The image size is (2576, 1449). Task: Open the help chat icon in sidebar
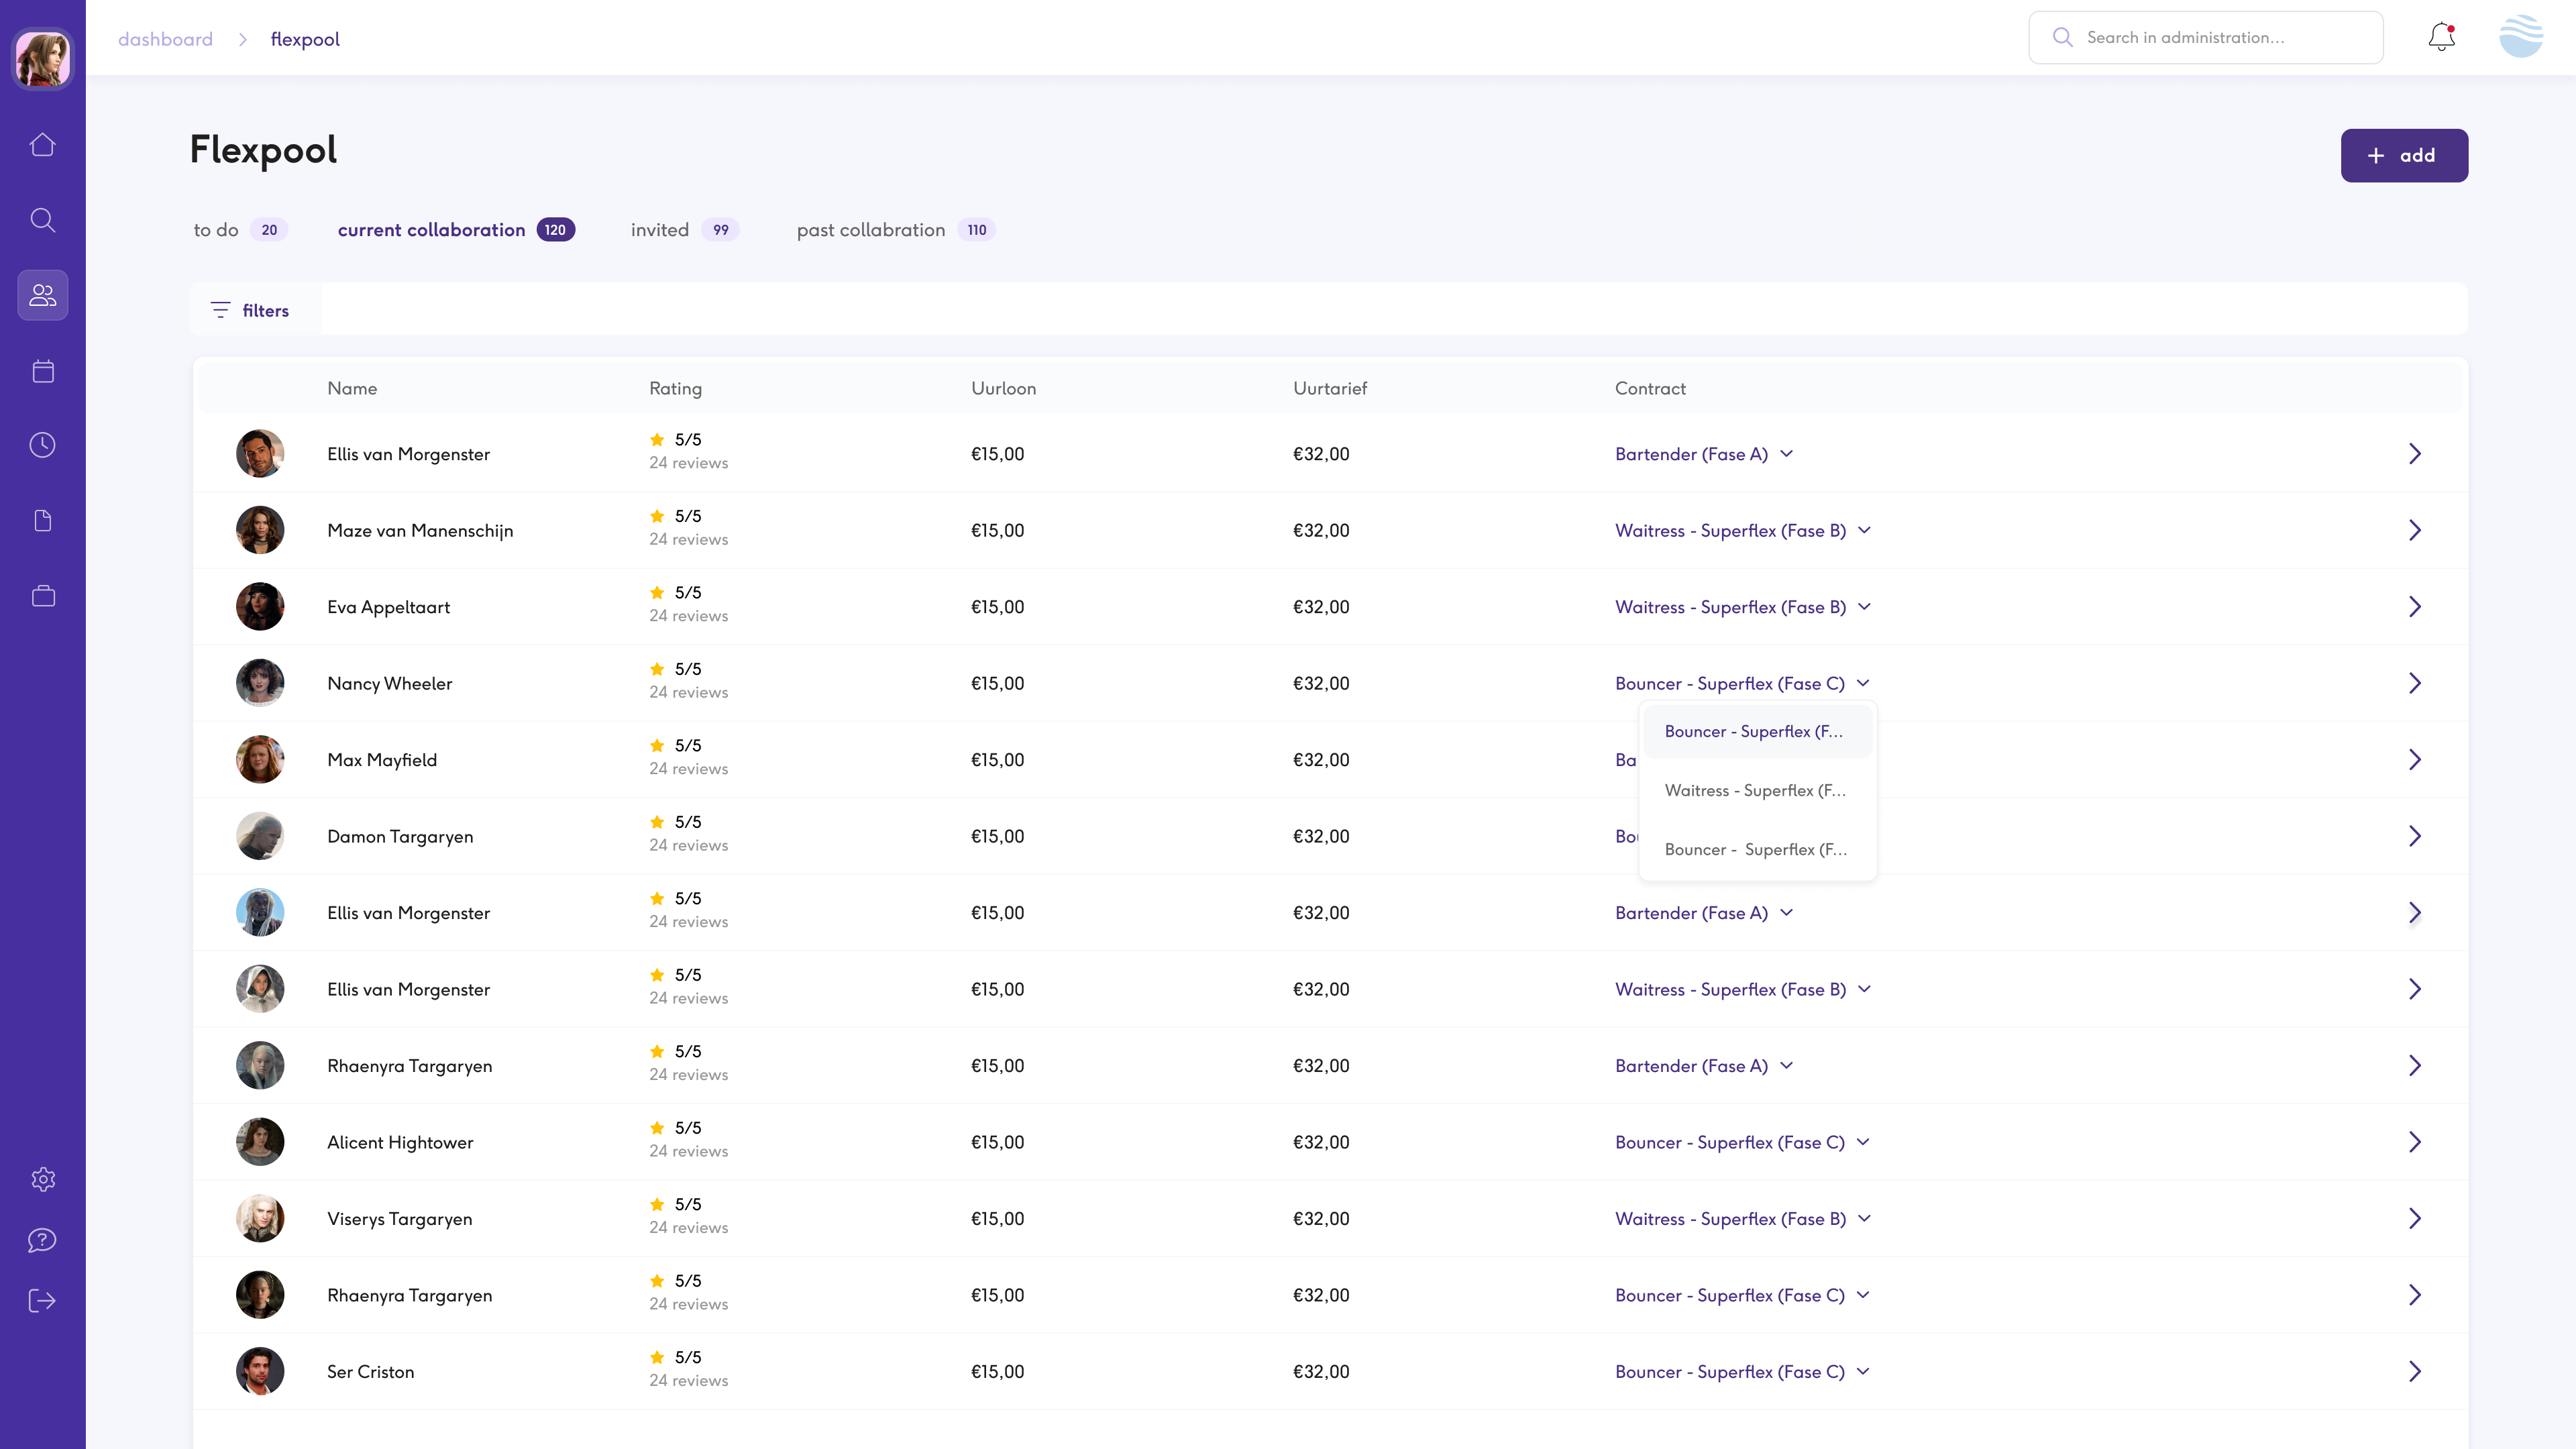[42, 1240]
